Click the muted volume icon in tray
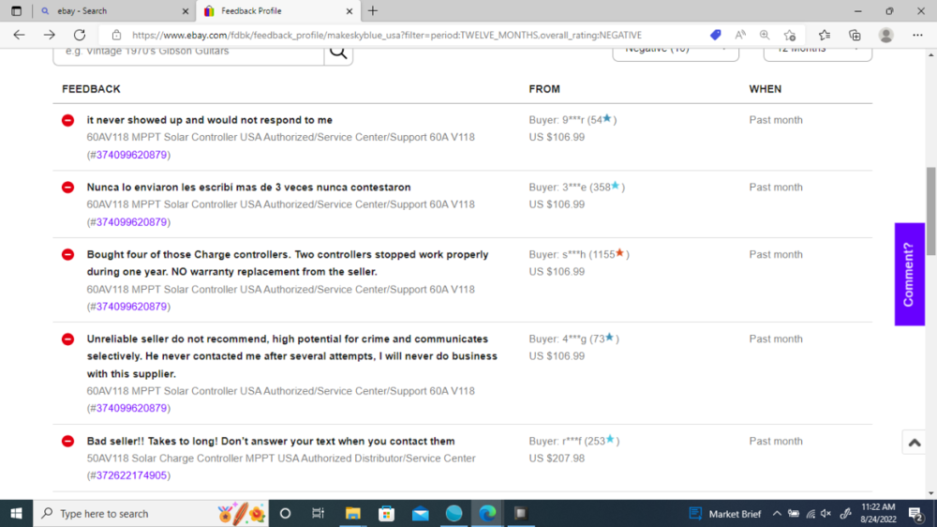Viewport: 937px width, 527px height. click(x=826, y=513)
